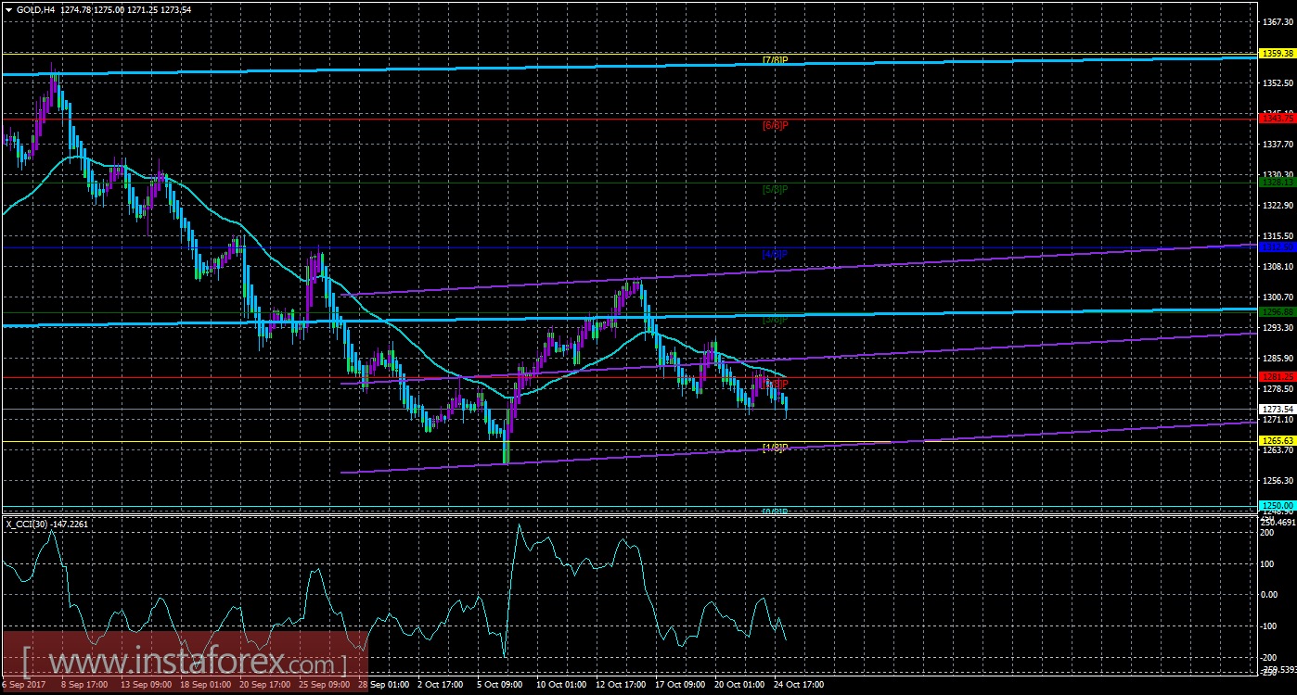Click the 2 Oct 17:00 time label
This screenshot has width=1297, height=695.
440,685
